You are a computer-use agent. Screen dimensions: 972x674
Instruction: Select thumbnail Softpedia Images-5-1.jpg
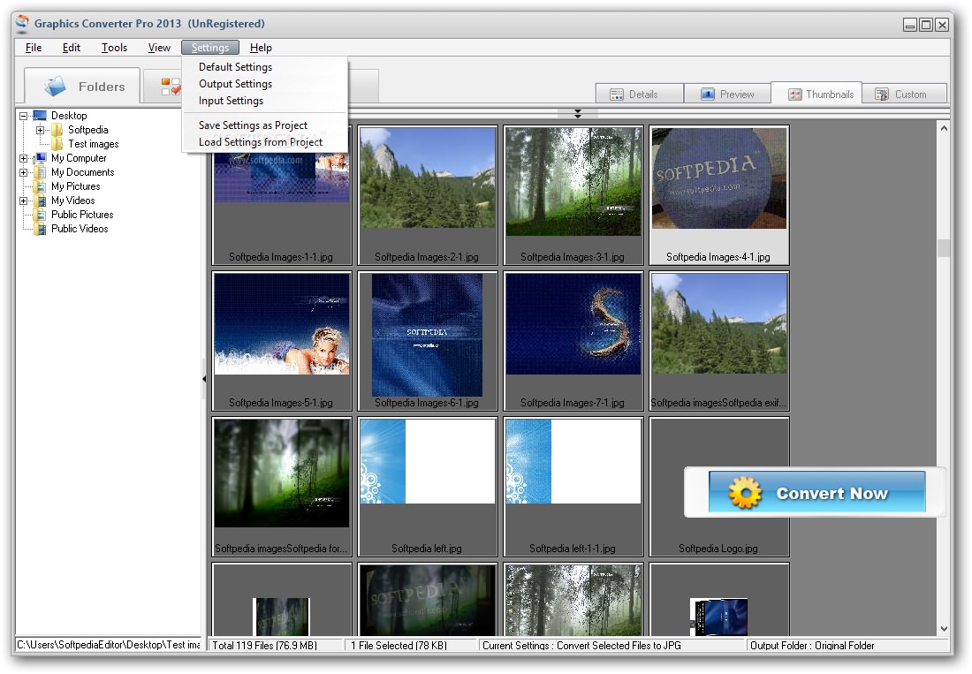[281, 341]
